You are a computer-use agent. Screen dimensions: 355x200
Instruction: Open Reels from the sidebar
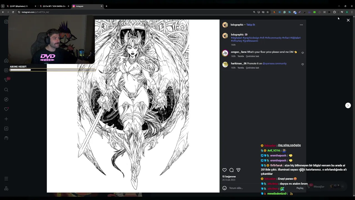[6, 70]
